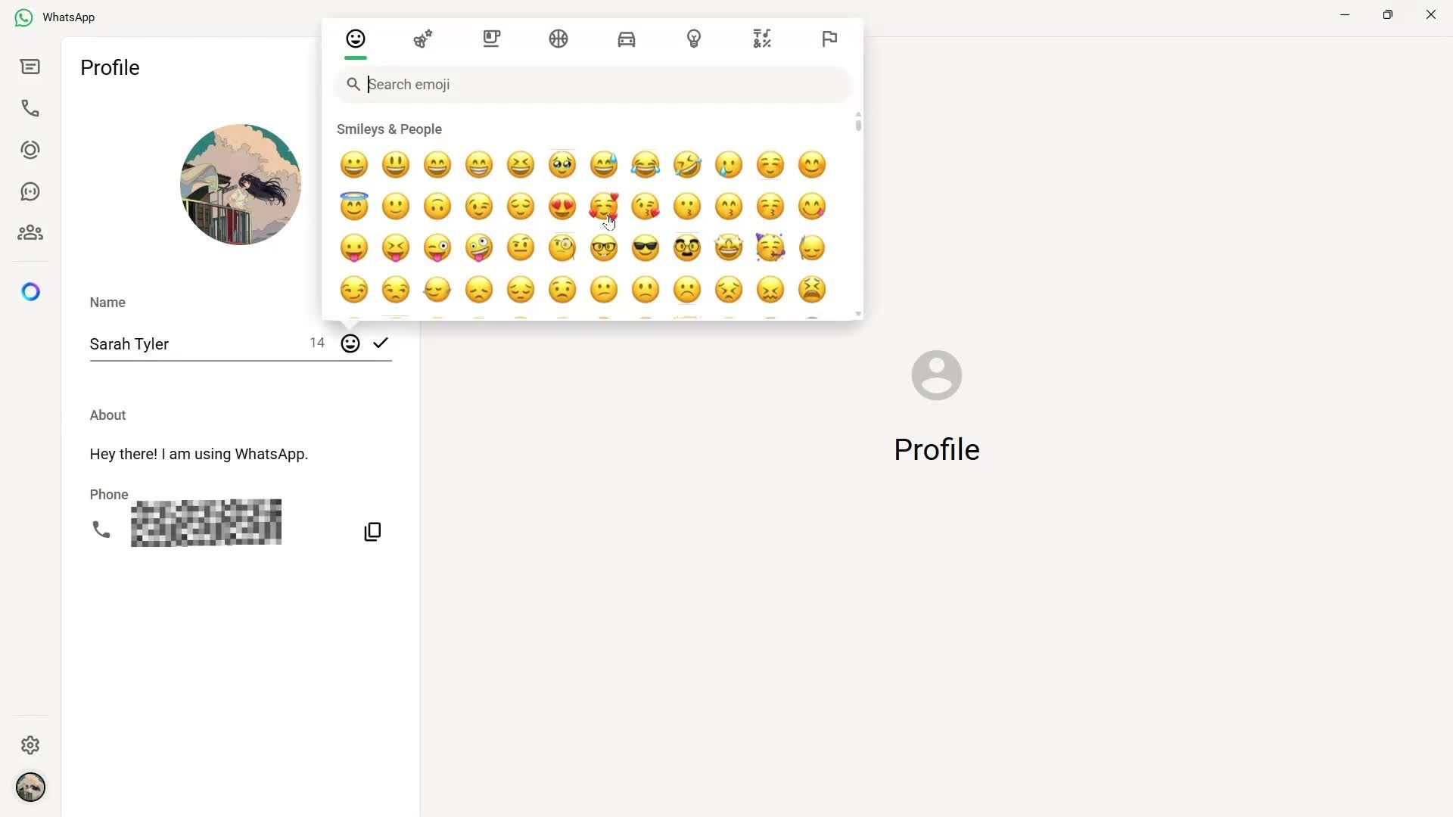Switch to the Activities emoji category
The width and height of the screenshot is (1453, 817).
click(x=558, y=39)
